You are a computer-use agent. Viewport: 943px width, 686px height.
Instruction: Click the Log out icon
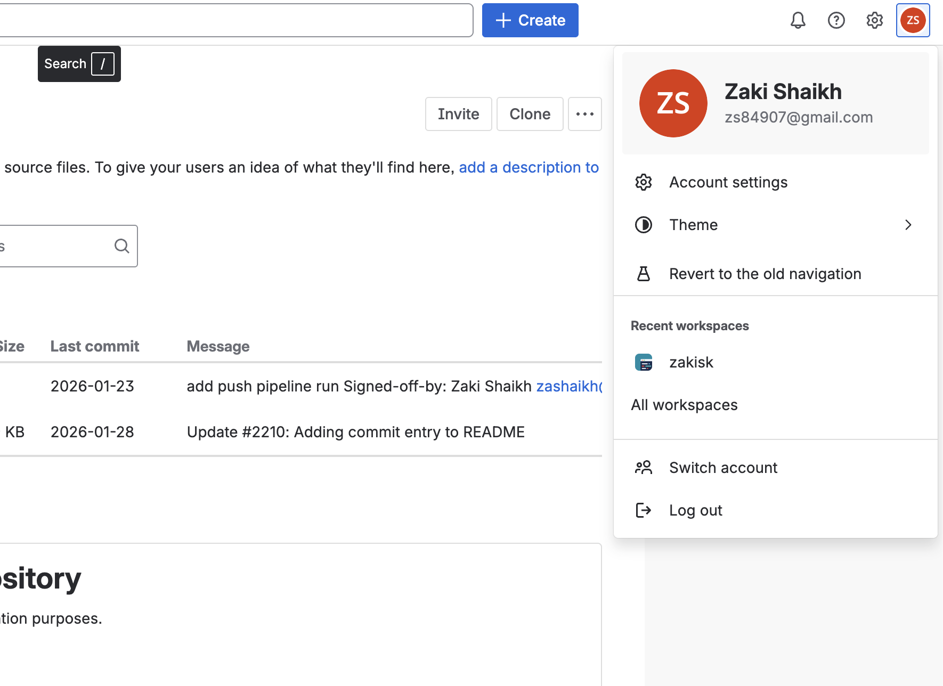point(643,510)
